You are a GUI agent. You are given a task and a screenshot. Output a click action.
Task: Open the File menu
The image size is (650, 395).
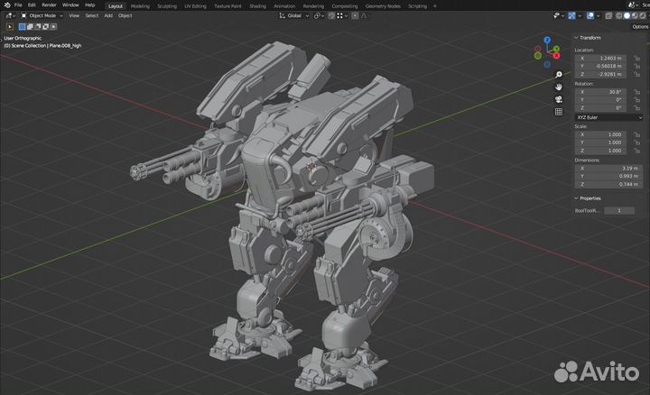click(x=18, y=5)
